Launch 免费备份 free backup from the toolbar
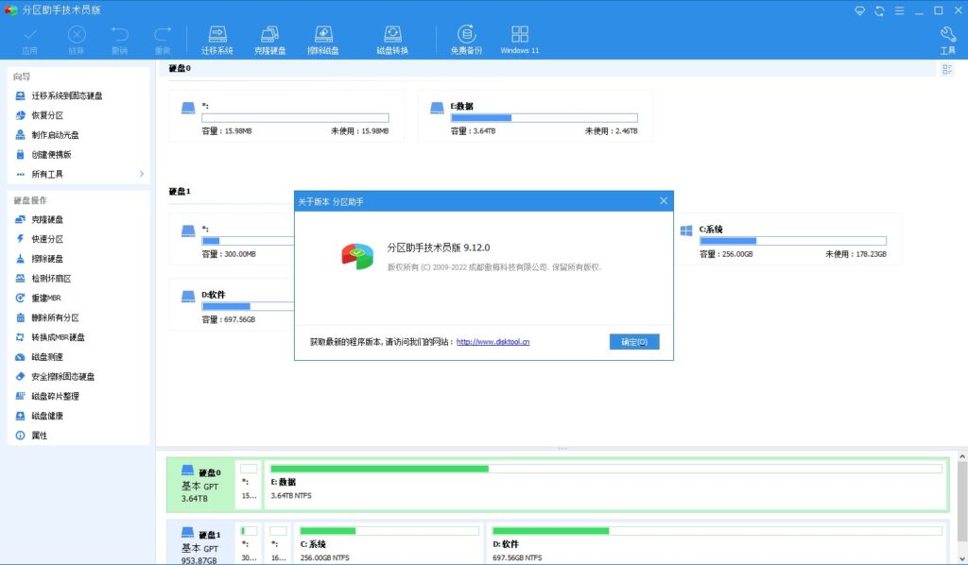This screenshot has width=968, height=565. point(466,36)
